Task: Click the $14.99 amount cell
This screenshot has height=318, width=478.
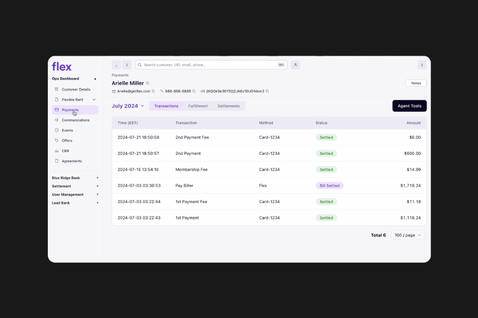Action: [414, 170]
